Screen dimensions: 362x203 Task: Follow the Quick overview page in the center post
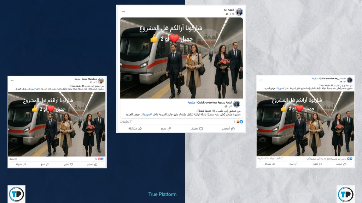(x=191, y=103)
